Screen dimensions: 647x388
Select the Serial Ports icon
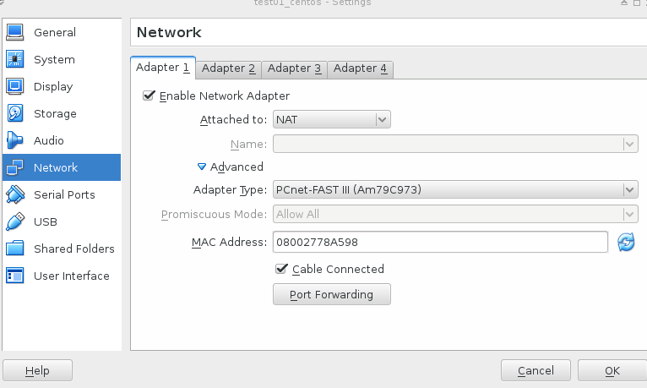point(15,194)
